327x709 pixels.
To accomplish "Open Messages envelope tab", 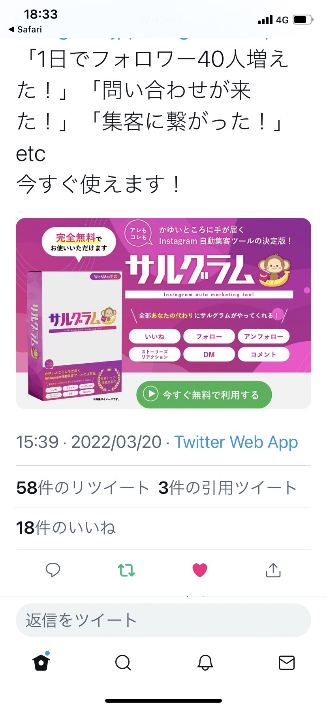I will [x=287, y=662].
